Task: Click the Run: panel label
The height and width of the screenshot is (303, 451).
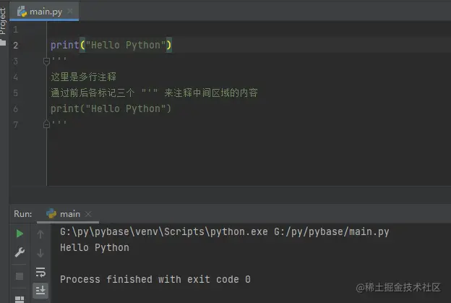Action: 22,214
